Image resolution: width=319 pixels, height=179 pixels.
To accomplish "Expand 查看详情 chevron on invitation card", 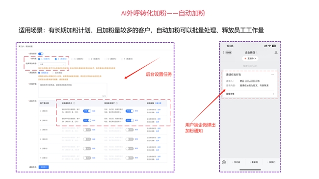I will pyautogui.click(x=273, y=94).
